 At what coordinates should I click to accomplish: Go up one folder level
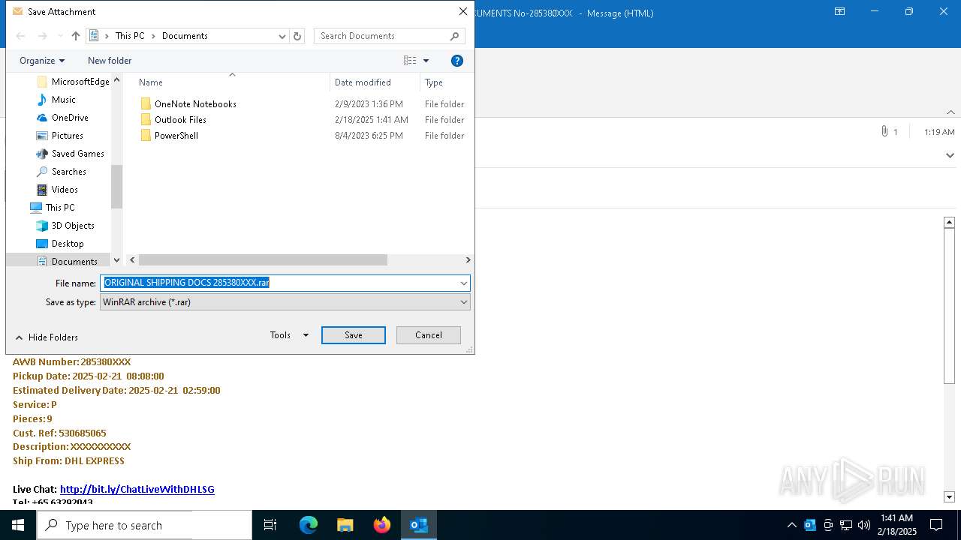tap(75, 36)
